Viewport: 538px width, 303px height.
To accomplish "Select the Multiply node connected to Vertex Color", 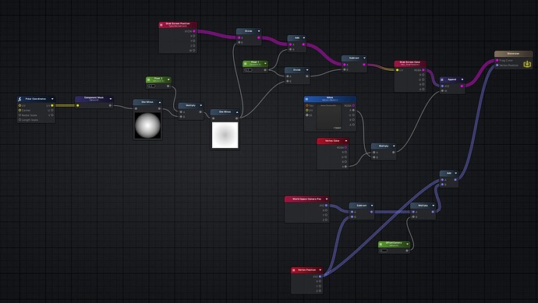I will click(x=384, y=151).
